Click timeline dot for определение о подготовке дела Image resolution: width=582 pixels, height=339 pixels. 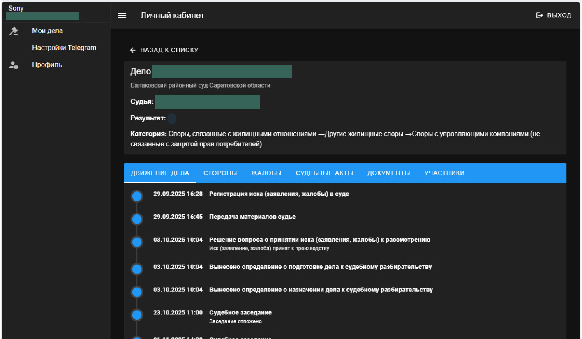point(137,269)
